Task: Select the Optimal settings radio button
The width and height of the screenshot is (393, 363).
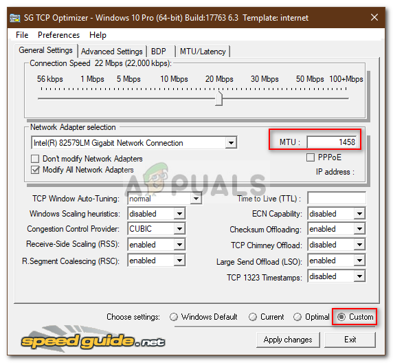Action: coord(297,317)
